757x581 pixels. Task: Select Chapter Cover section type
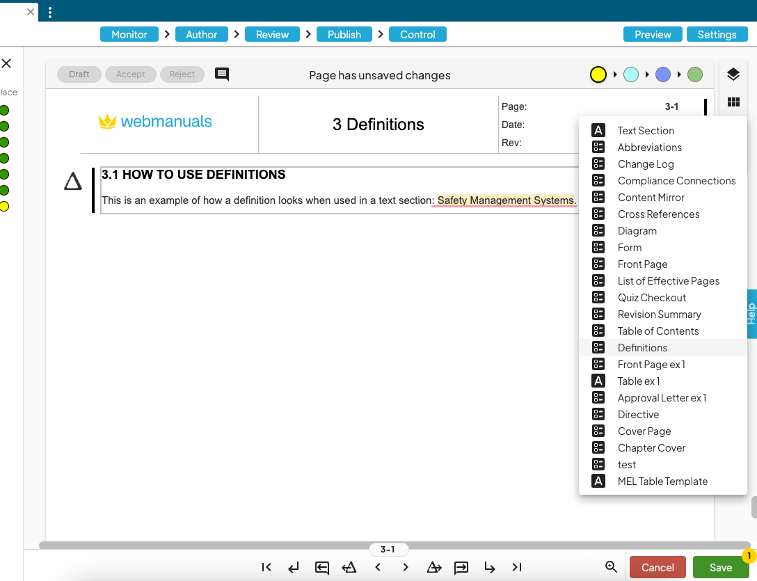click(x=663, y=447)
